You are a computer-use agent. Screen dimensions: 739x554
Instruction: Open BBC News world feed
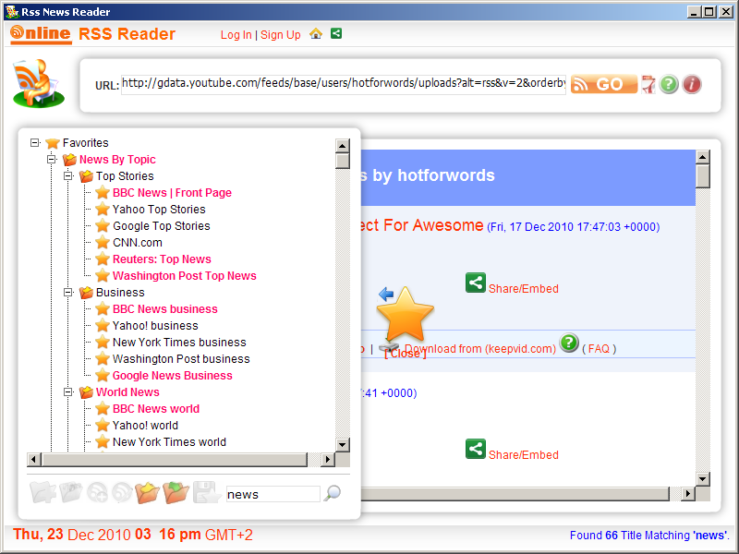[156, 408]
